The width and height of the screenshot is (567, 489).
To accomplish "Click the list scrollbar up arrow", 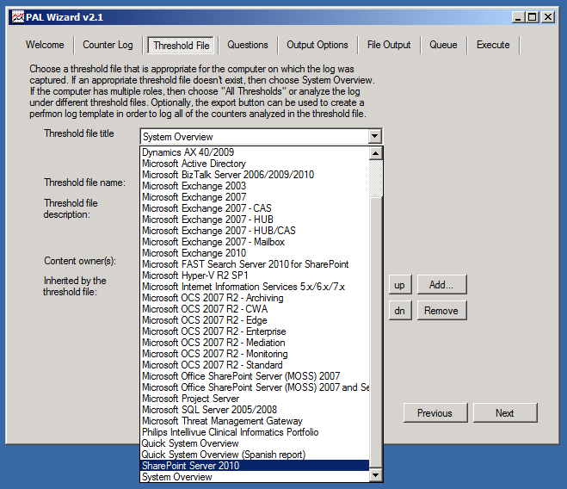I will (x=375, y=153).
